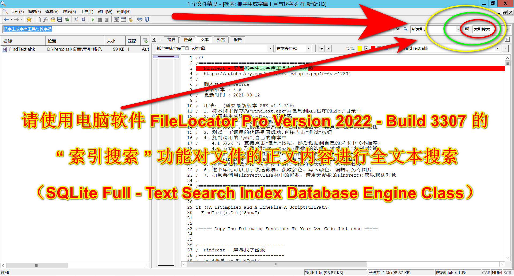Sort results by 名称 column header
514x276 pixels.
click(x=23, y=41)
